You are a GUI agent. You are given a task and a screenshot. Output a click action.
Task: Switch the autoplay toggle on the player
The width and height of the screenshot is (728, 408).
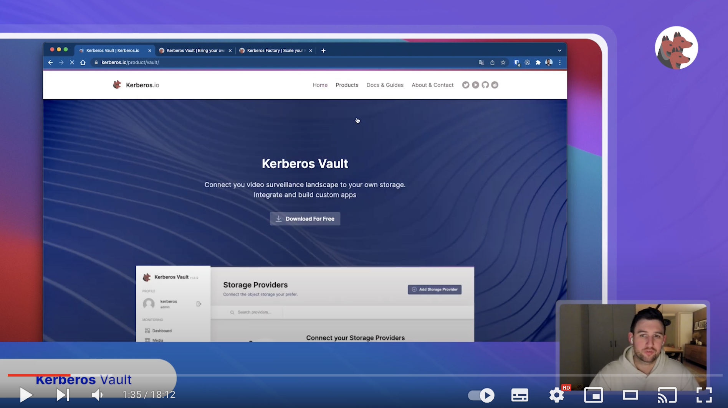(481, 395)
